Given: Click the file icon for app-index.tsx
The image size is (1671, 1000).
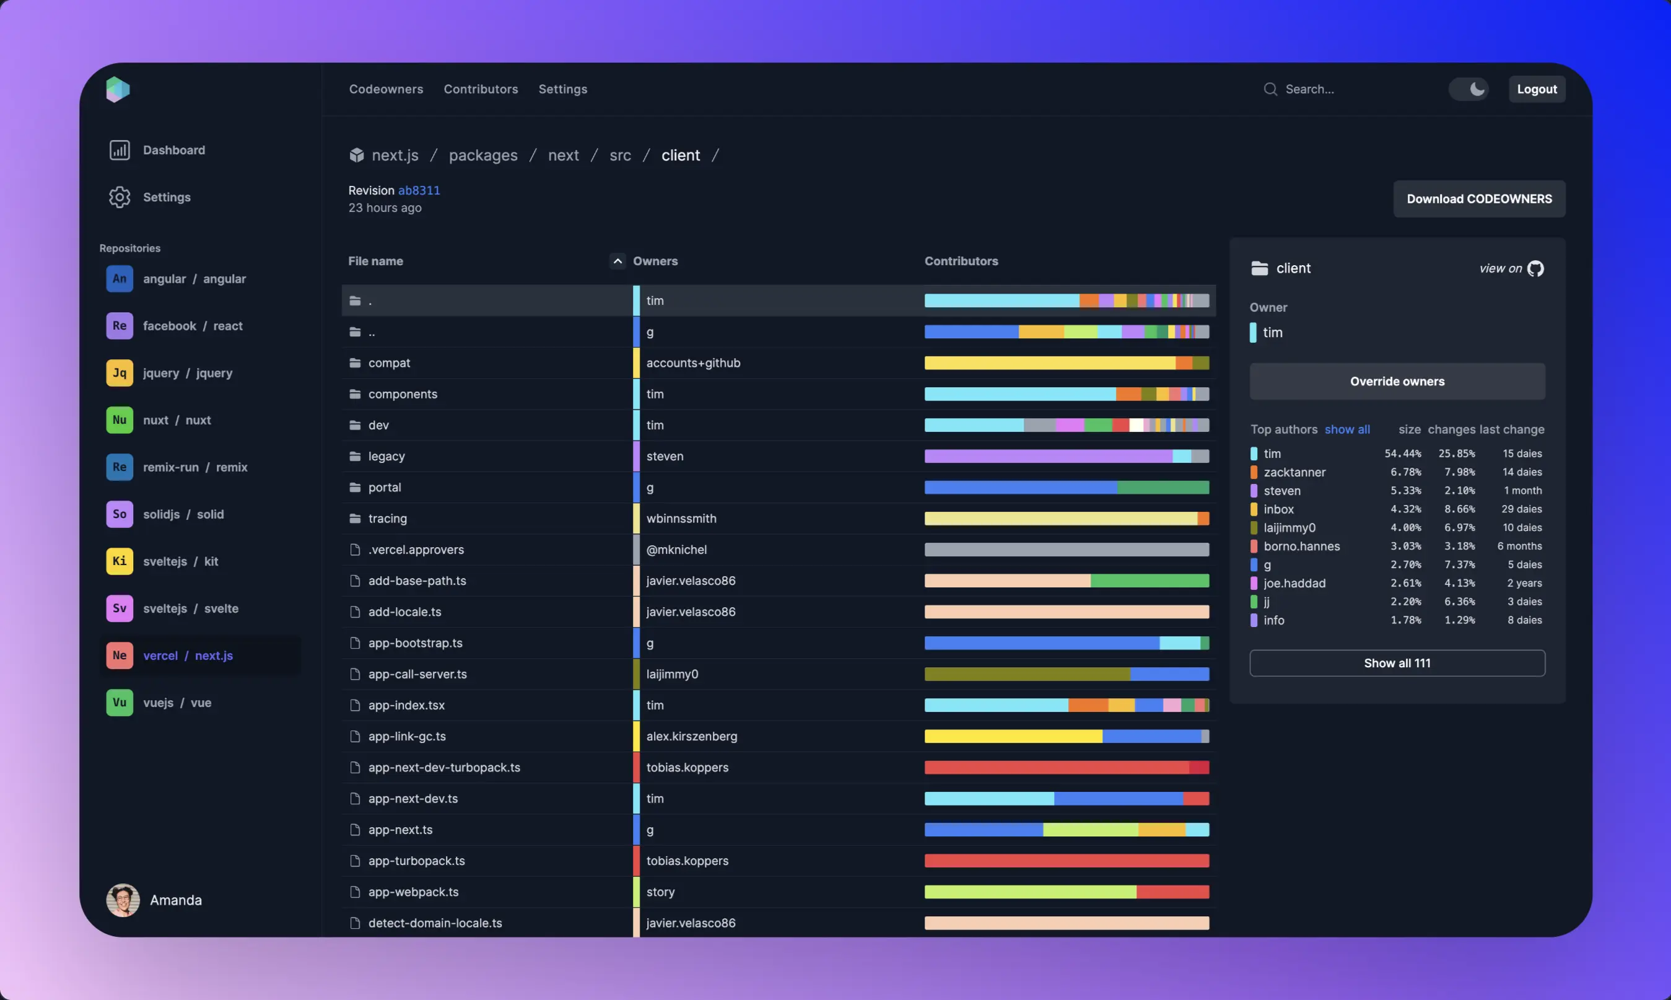Looking at the screenshot, I should coord(355,706).
